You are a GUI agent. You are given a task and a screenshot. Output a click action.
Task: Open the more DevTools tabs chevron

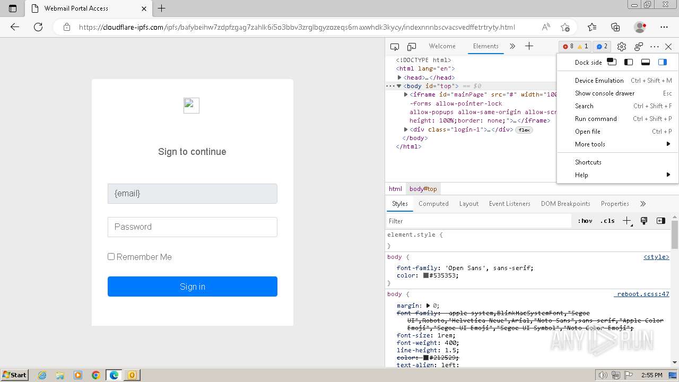pos(512,47)
